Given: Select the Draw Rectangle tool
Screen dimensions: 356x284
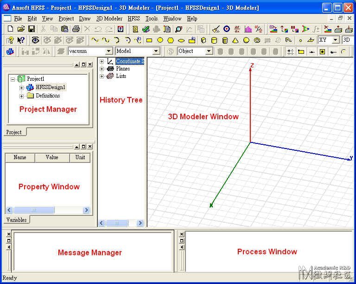Looking at the screenshot, I should pos(149,40).
